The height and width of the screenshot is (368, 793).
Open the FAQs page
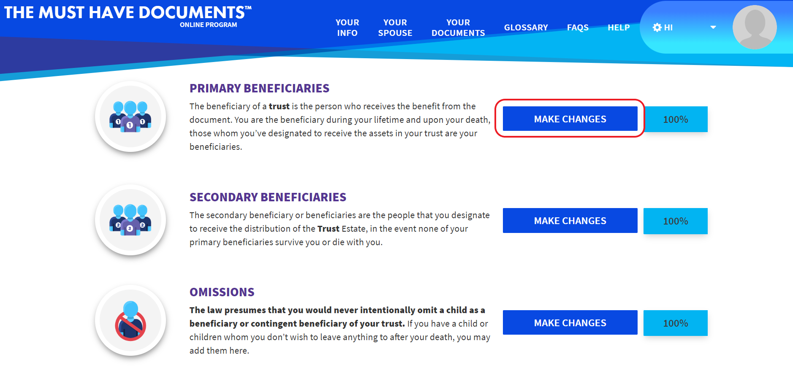578,27
